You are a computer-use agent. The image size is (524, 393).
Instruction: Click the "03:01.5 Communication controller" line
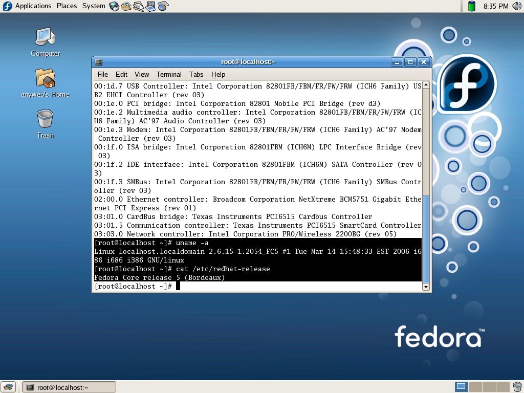click(x=258, y=226)
